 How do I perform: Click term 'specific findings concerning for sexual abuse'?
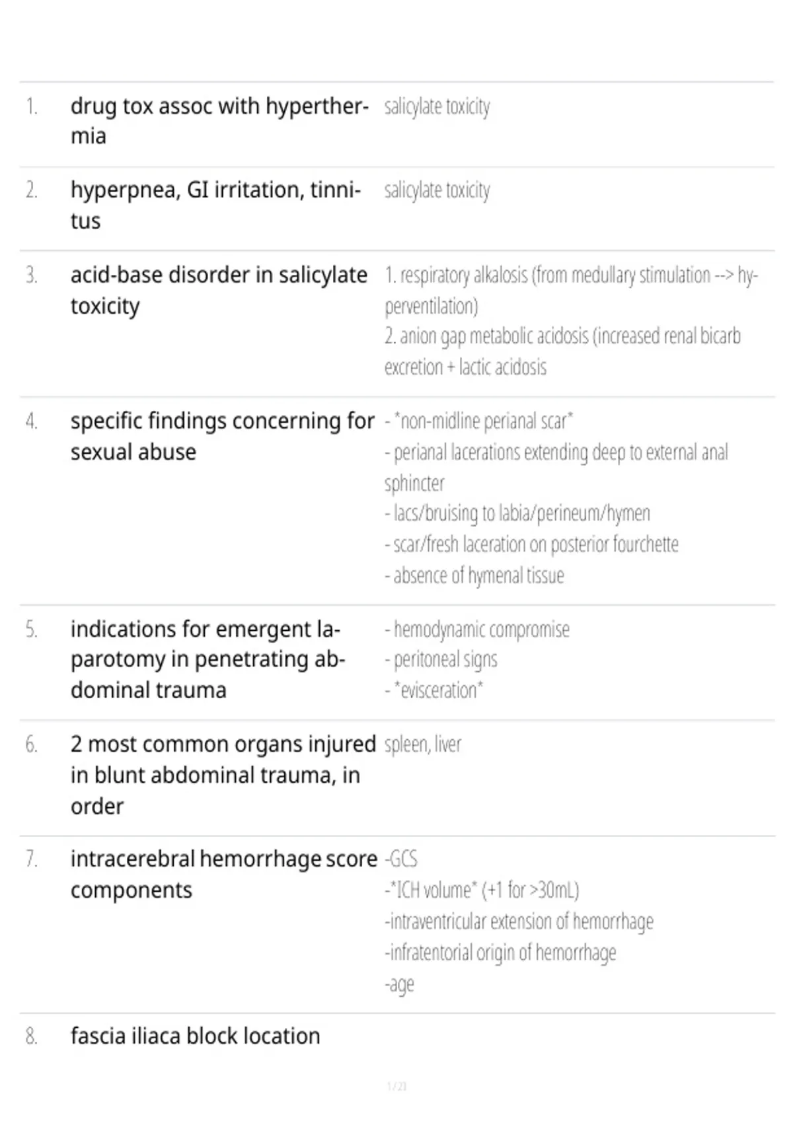coord(223,436)
